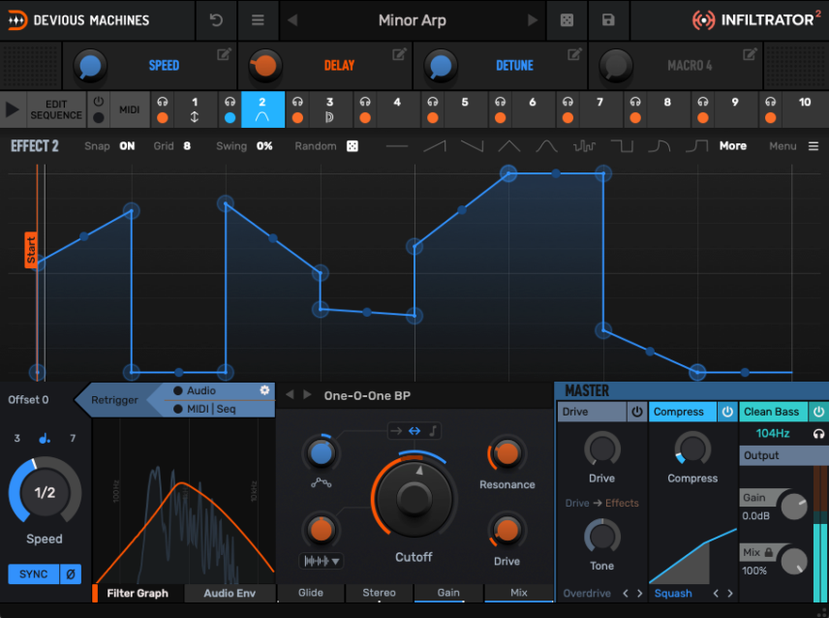
Task: Change the Grid value 8
Action: click(187, 146)
